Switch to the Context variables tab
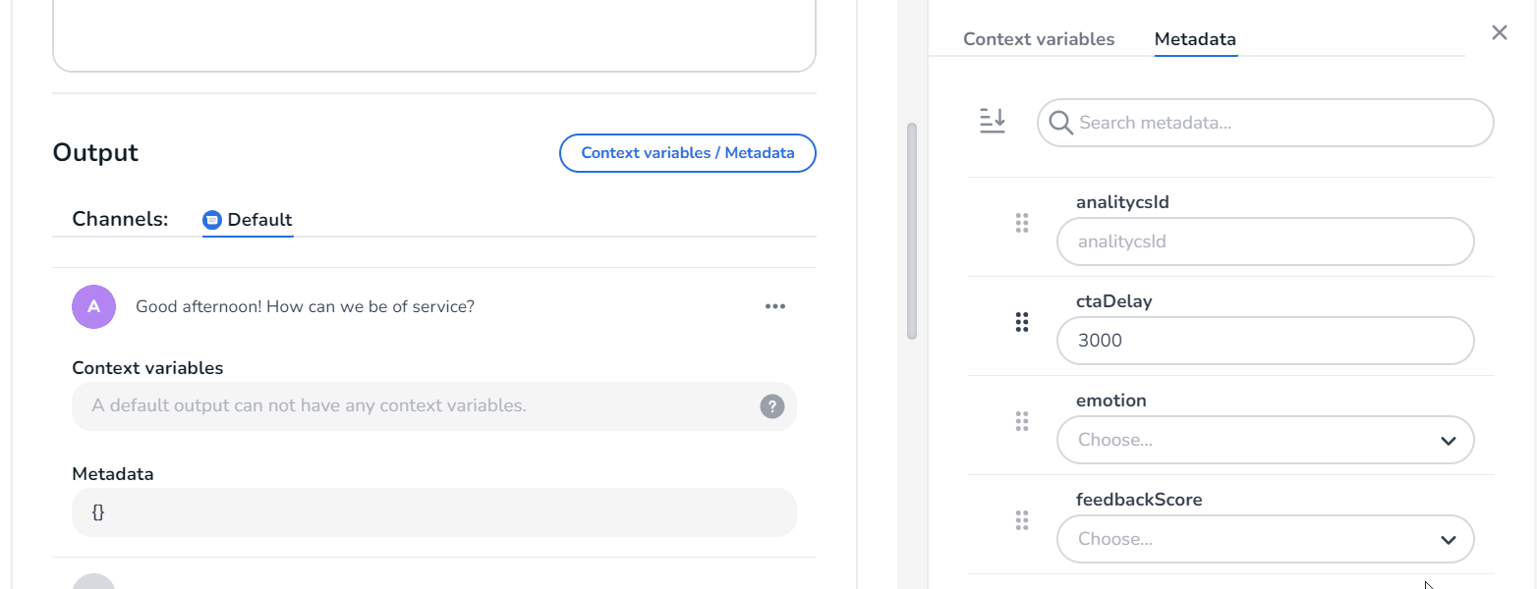This screenshot has height=589, width=1537. (1039, 38)
